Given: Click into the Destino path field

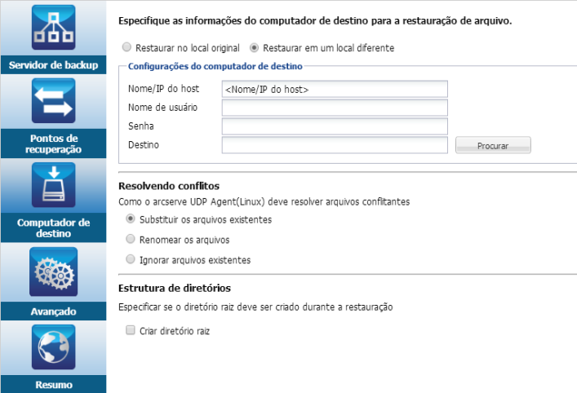Looking at the screenshot, I should point(335,145).
